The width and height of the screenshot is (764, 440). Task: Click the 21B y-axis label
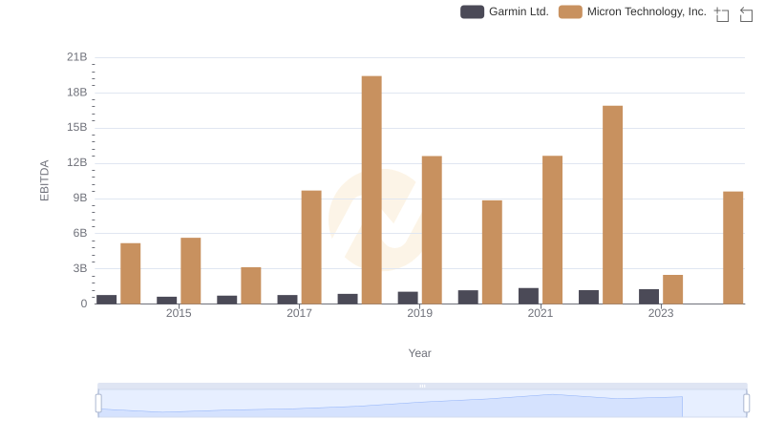[x=77, y=57]
